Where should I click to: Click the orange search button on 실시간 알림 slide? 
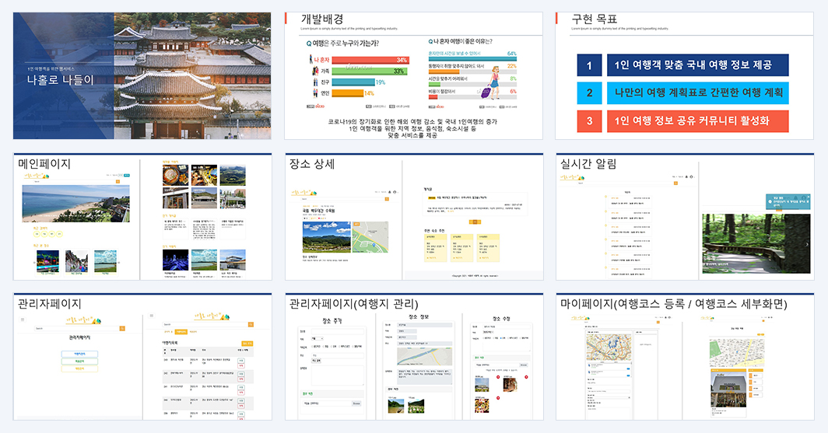coord(675,183)
